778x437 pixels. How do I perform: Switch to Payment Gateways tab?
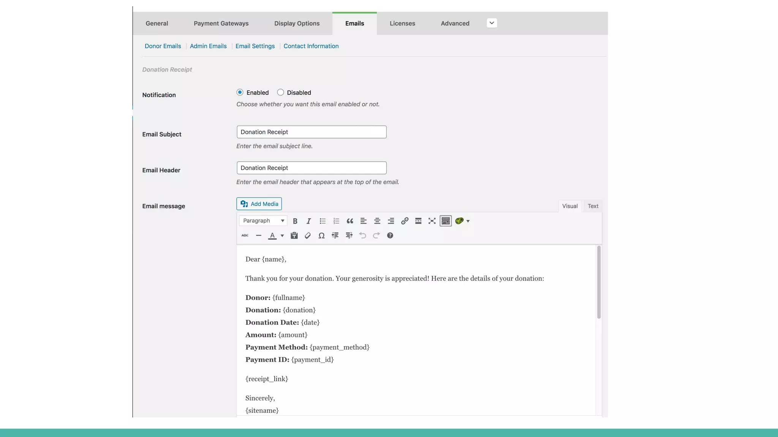[221, 24]
